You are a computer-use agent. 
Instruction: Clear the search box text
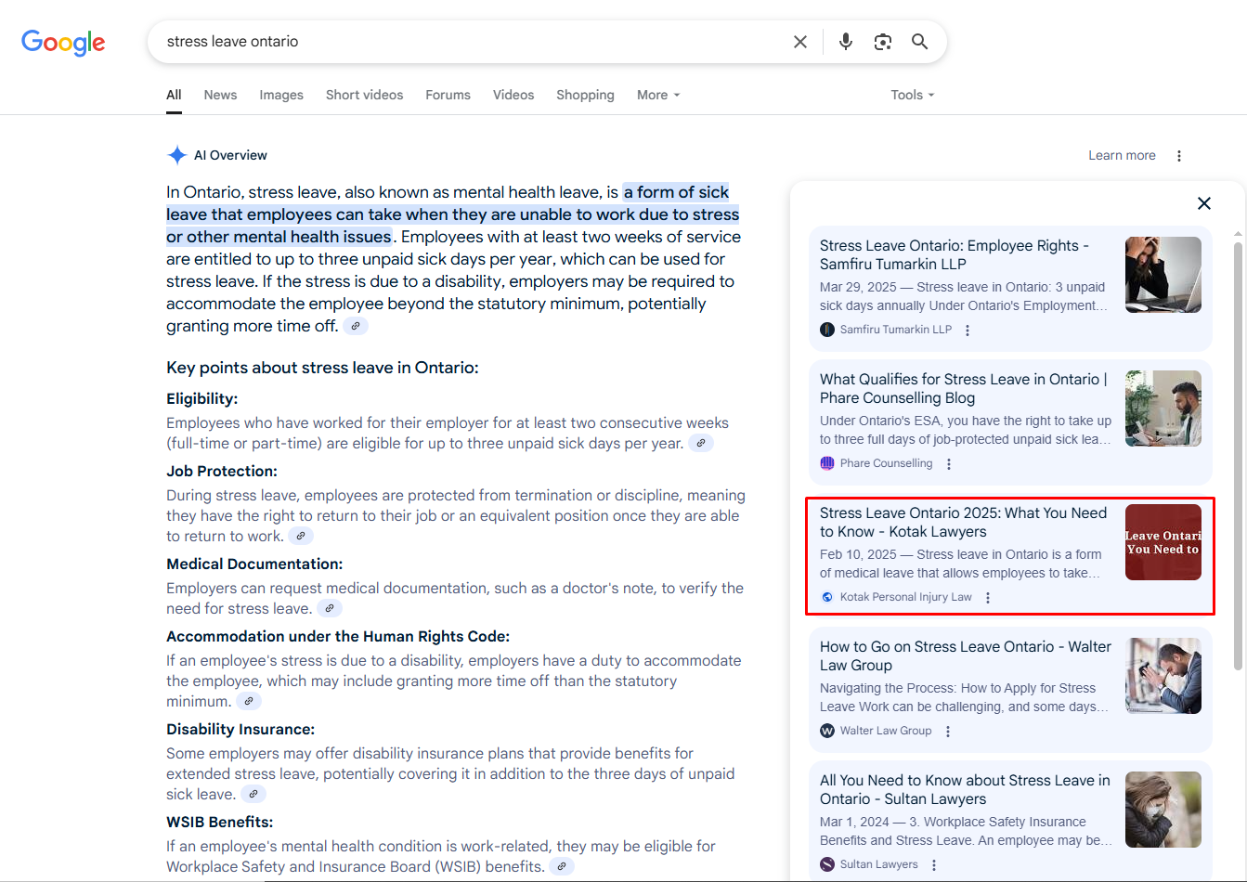pyautogui.click(x=799, y=42)
